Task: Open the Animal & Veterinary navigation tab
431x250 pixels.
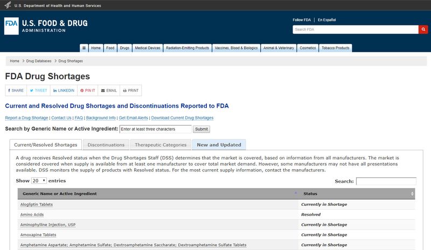Action: (279, 48)
